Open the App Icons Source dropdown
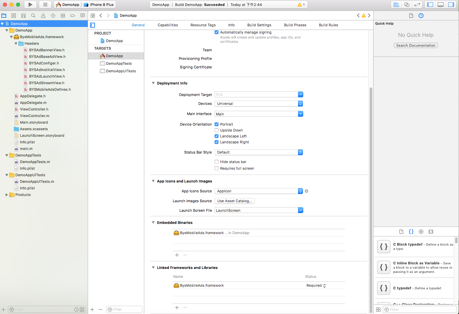Screen dimensions: 459x314 coord(259,191)
